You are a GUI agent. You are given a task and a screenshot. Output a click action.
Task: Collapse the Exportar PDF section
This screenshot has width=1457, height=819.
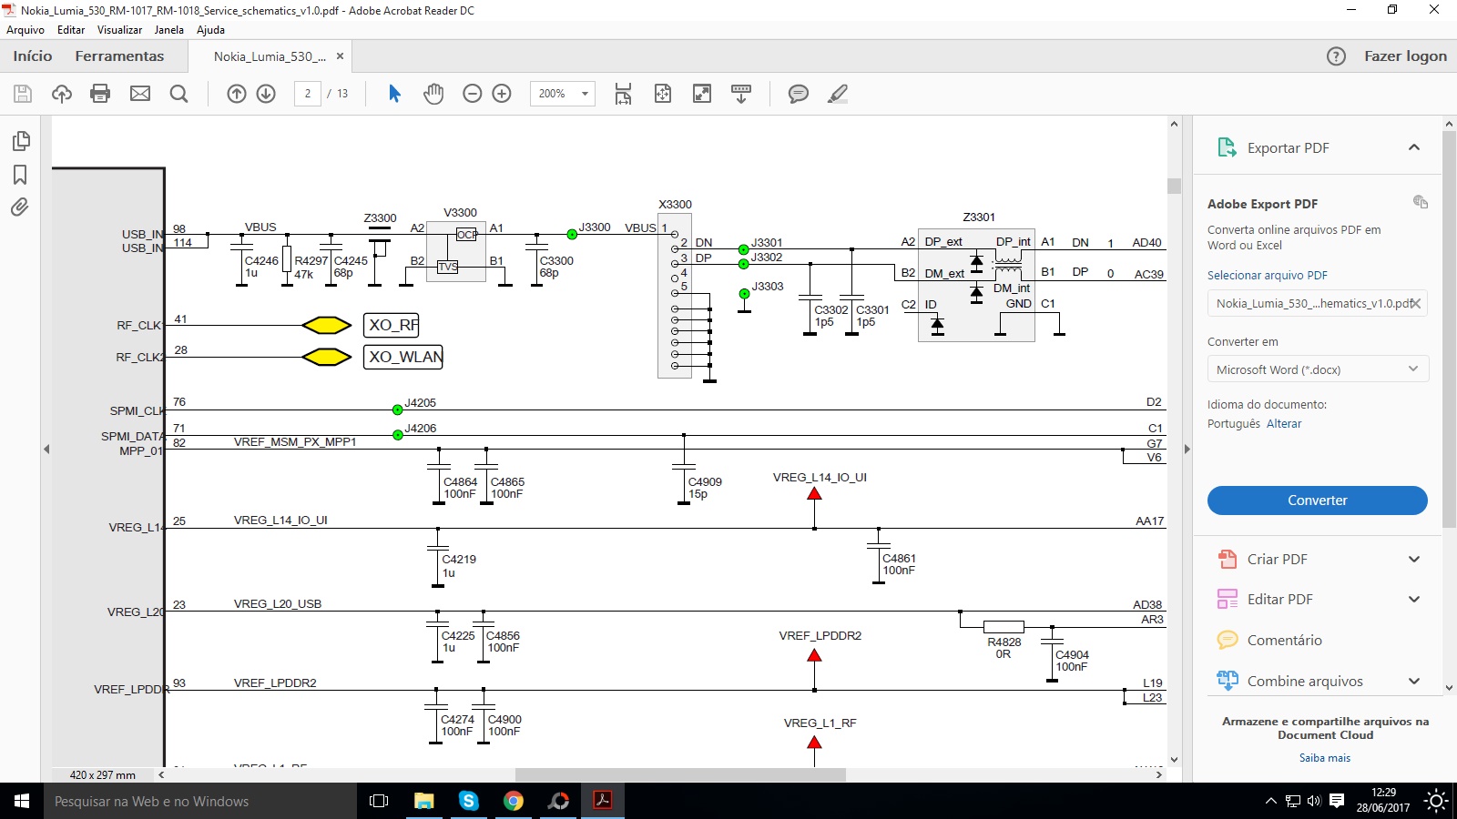pos(1414,147)
